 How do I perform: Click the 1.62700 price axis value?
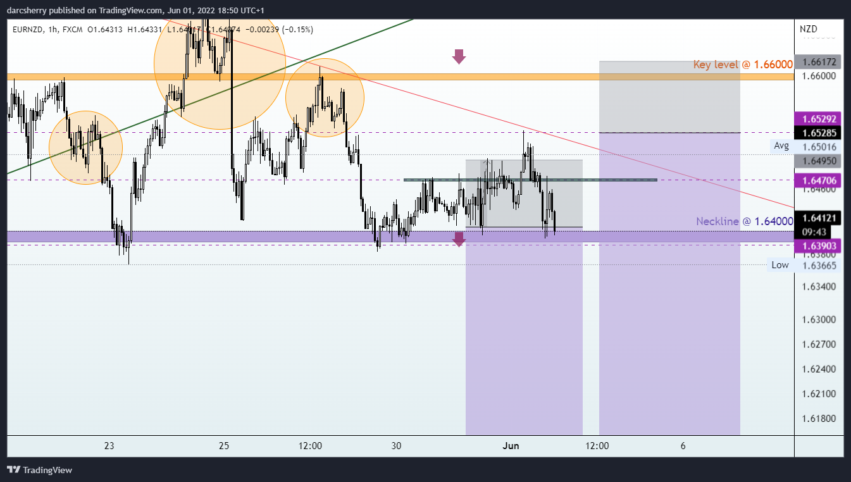[819, 345]
